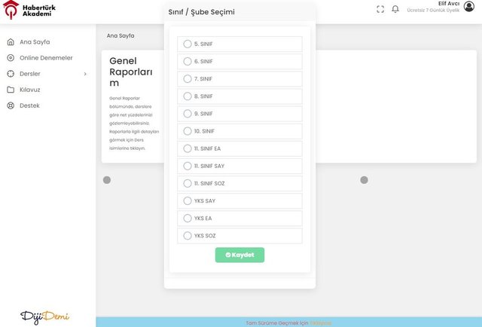Screen dimensions: 482x327
Task: Open the user profile avatar
Action: click(469, 7)
